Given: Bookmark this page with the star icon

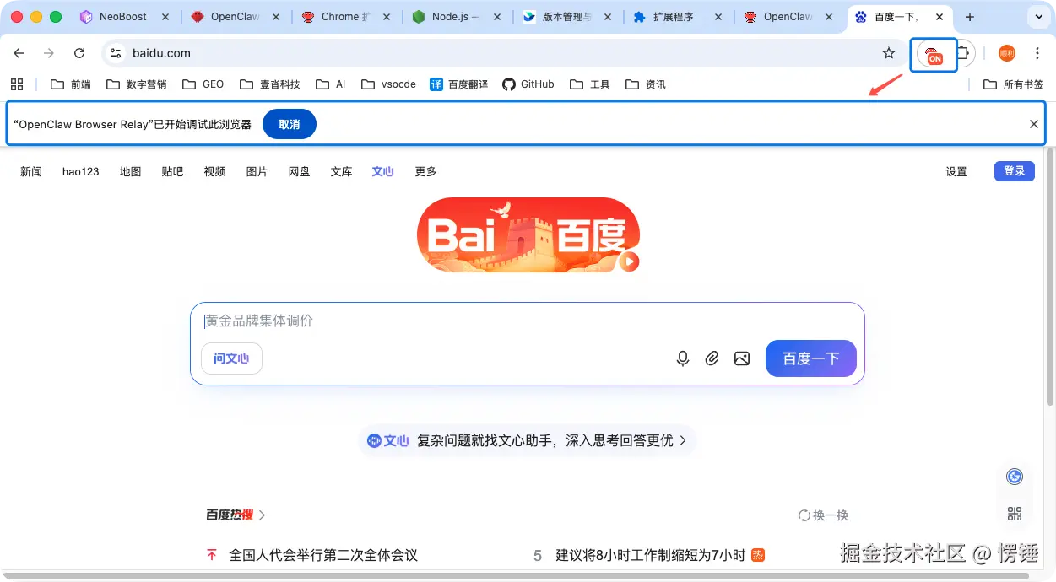Looking at the screenshot, I should click(889, 53).
